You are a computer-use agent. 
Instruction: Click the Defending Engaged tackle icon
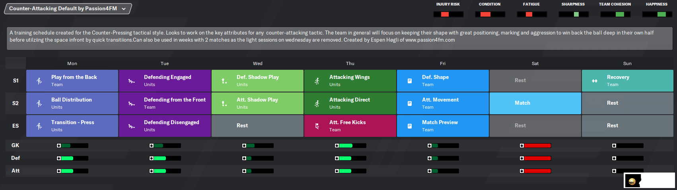[x=132, y=81]
